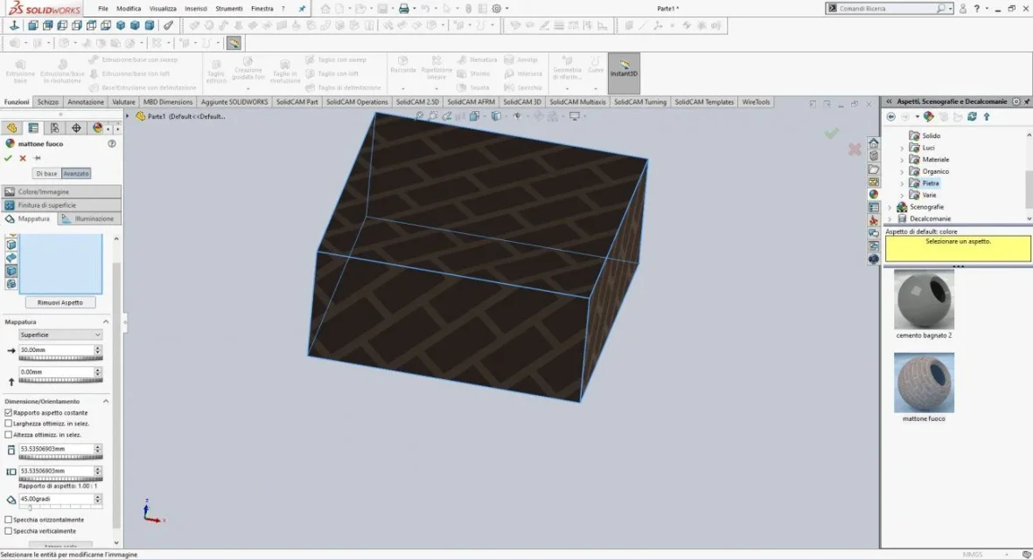The height and width of the screenshot is (559, 1033).
Task: Select the Avanzato mode button
Action: (x=76, y=174)
